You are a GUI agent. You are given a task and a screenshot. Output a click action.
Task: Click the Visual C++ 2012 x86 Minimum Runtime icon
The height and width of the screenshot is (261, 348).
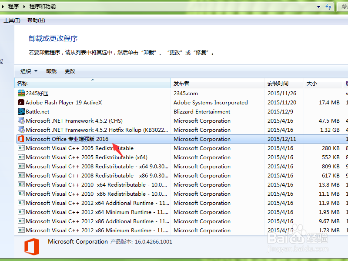[x=21, y=230]
